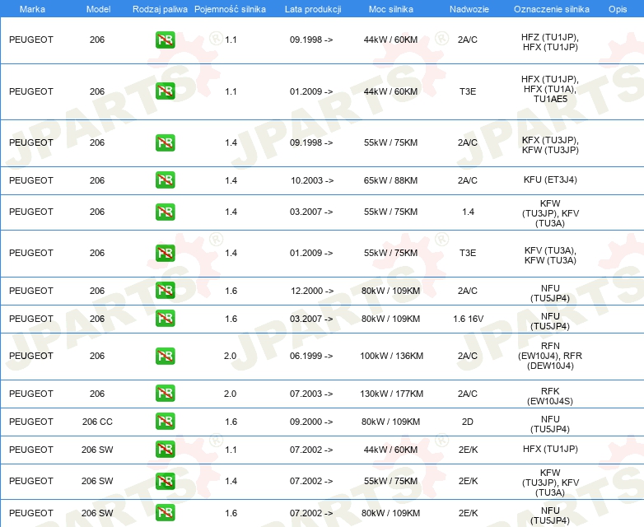The height and width of the screenshot is (527, 644).
Task: Click the Model column header
Action: click(98, 9)
